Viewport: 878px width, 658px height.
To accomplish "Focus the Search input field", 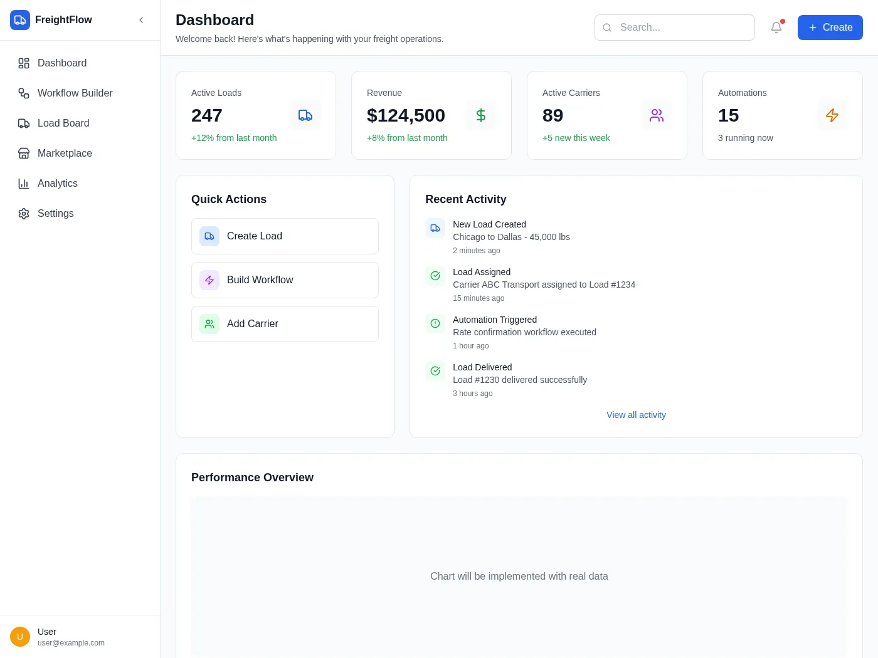I will click(x=675, y=28).
